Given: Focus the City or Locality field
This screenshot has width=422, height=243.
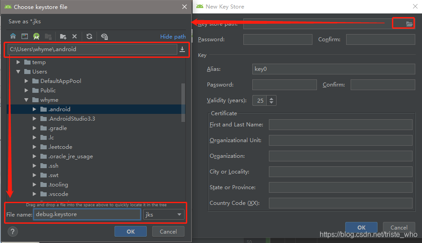Looking at the screenshot, I should tap(340, 172).
